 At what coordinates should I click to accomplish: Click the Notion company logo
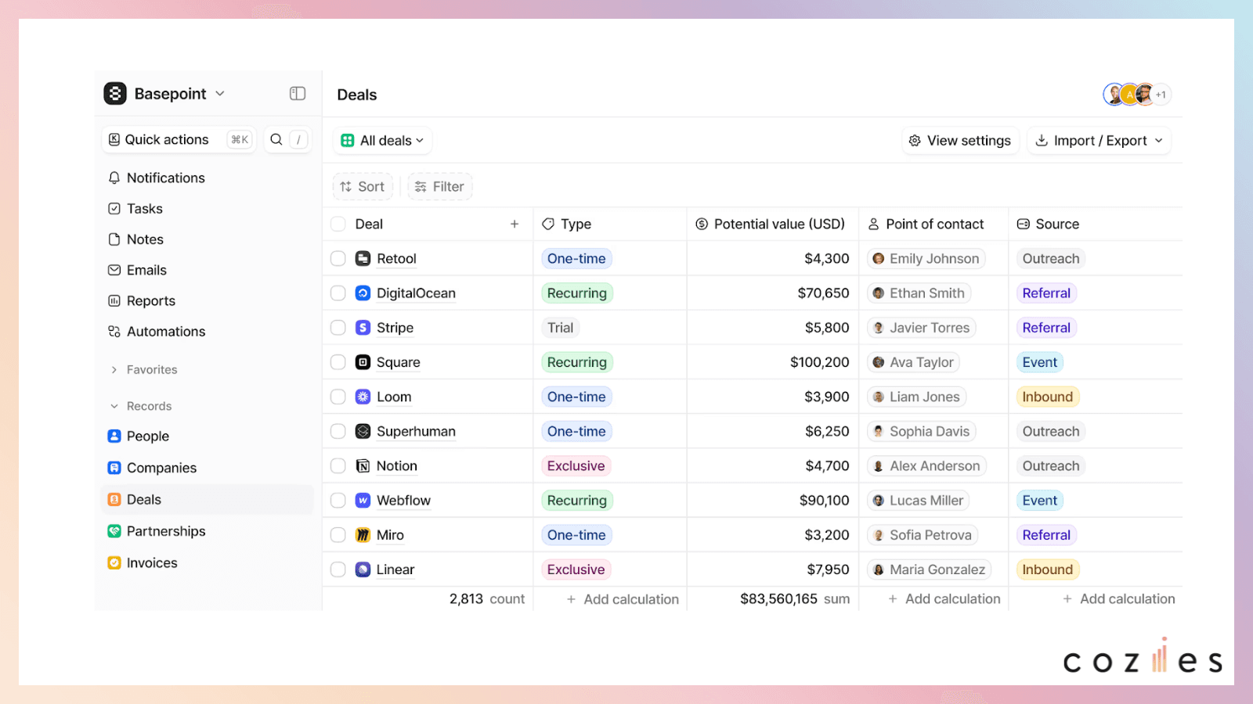coord(363,466)
